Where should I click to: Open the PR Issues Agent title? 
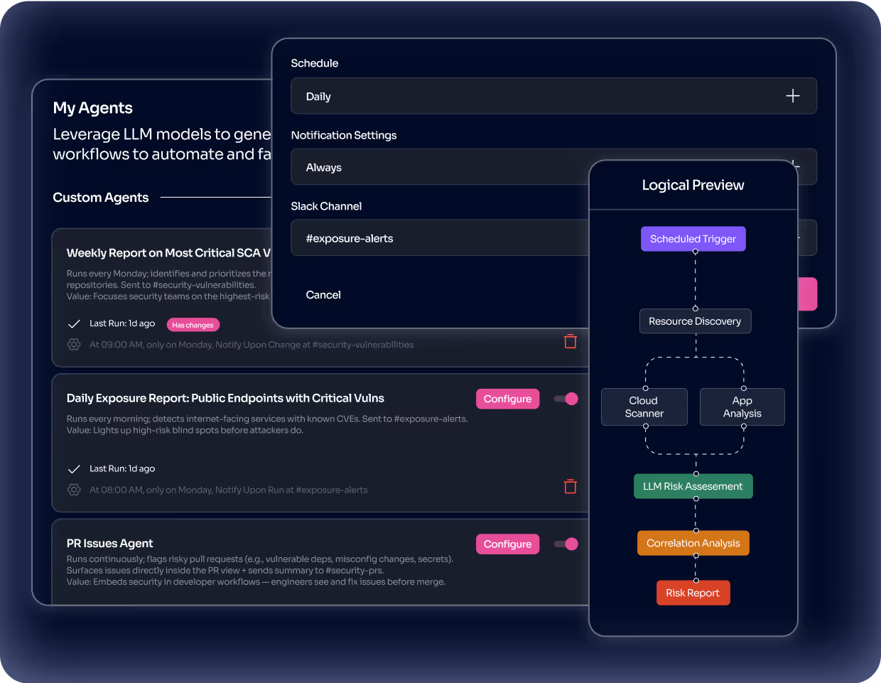pos(110,543)
